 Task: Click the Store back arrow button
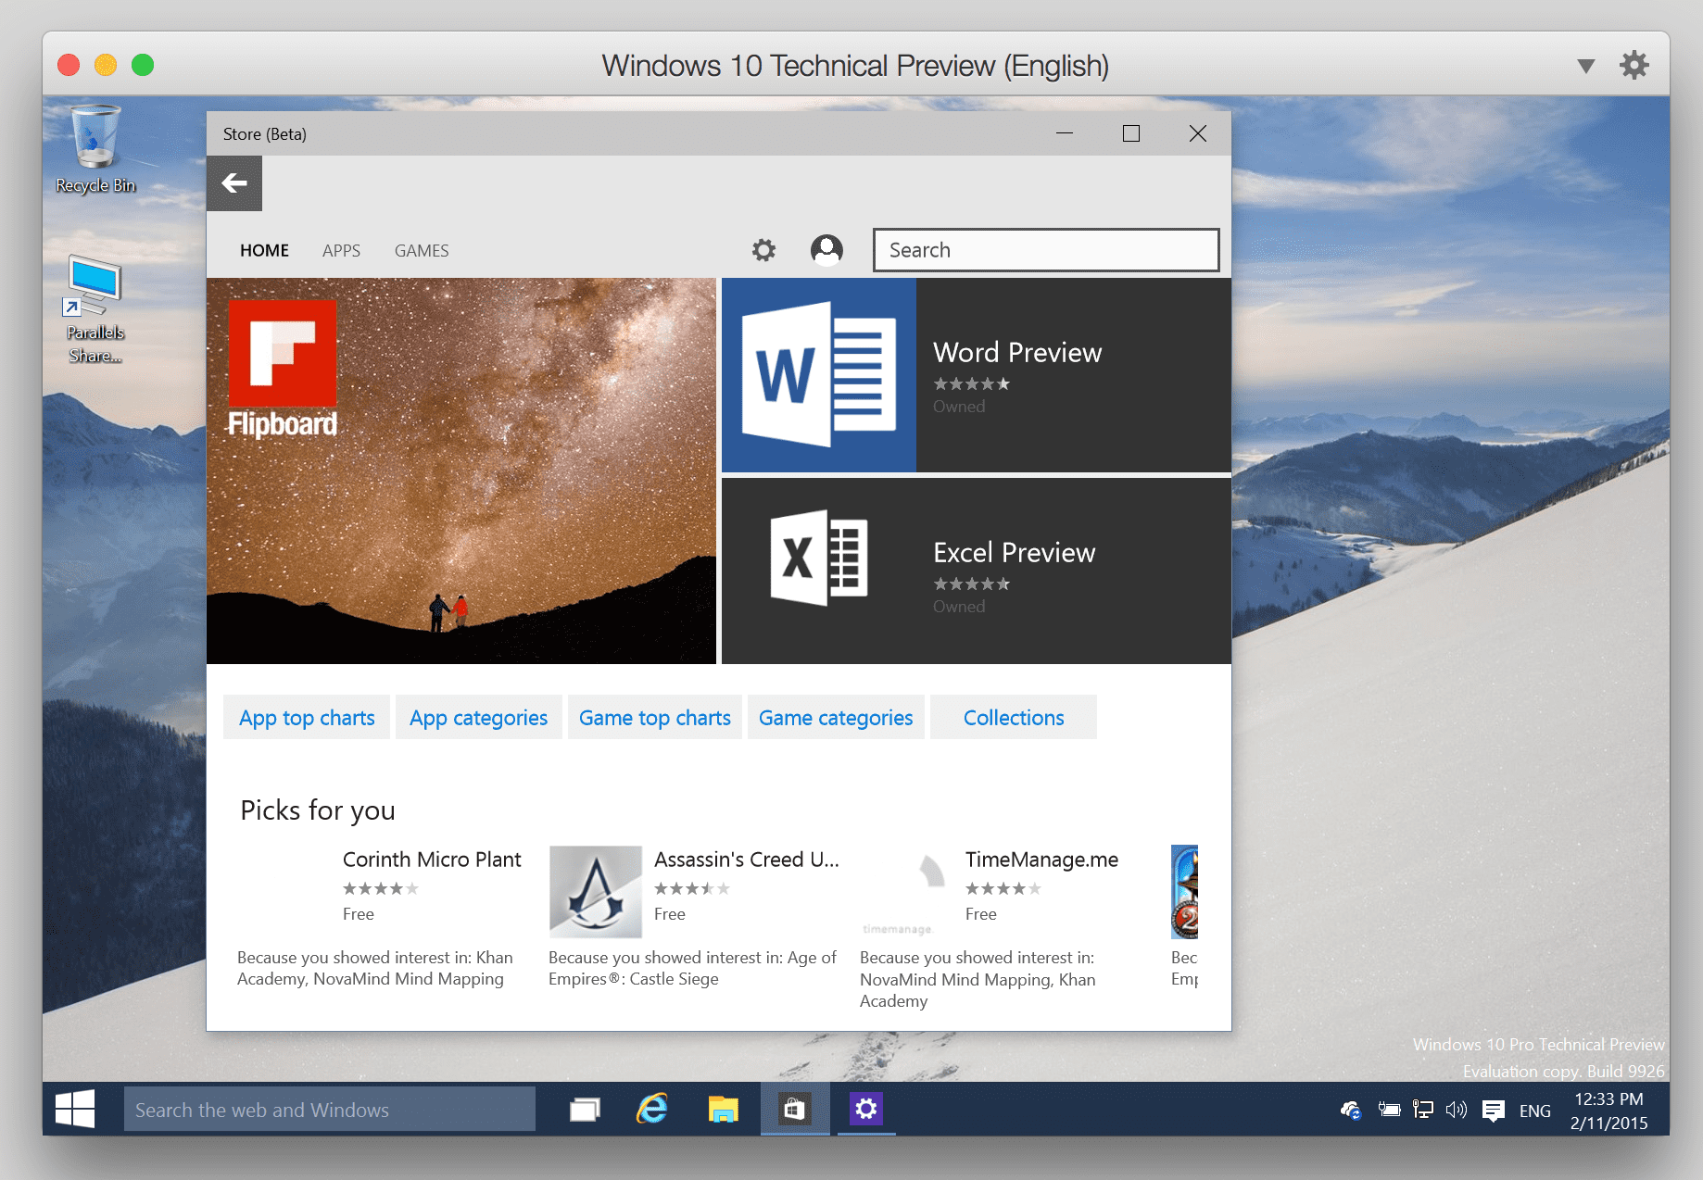234,183
